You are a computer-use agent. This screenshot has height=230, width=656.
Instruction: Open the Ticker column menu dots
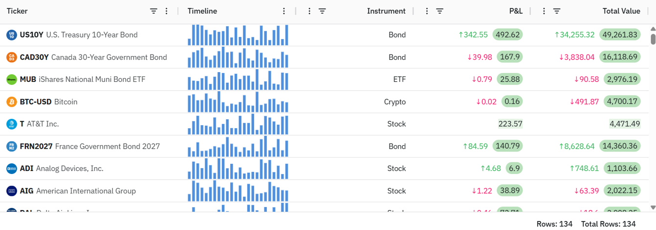coord(166,11)
